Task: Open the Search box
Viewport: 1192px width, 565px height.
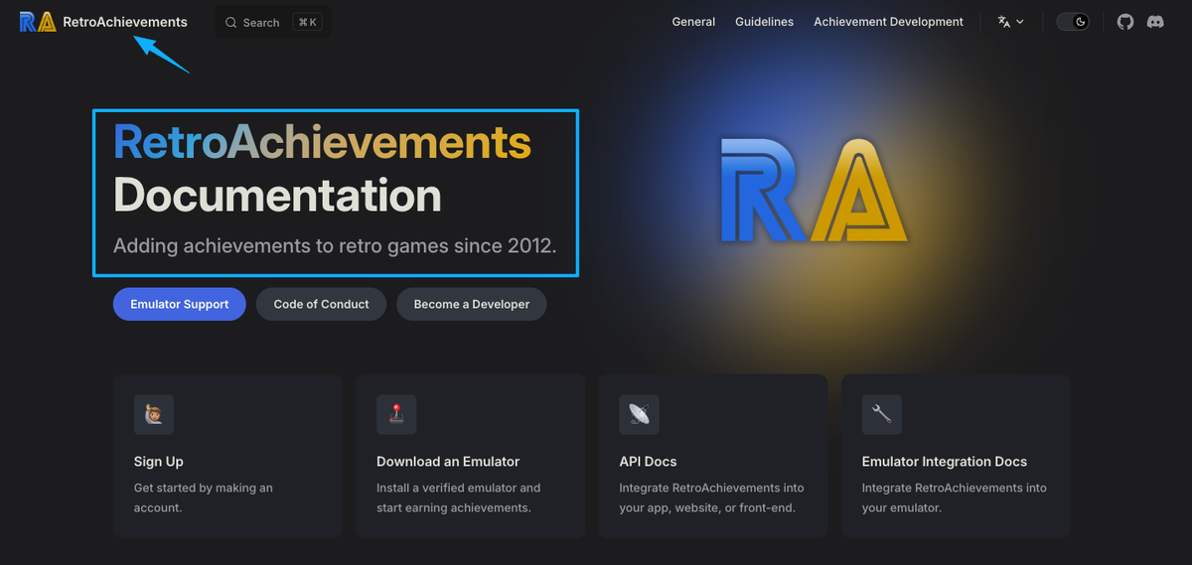Action: coord(273,22)
